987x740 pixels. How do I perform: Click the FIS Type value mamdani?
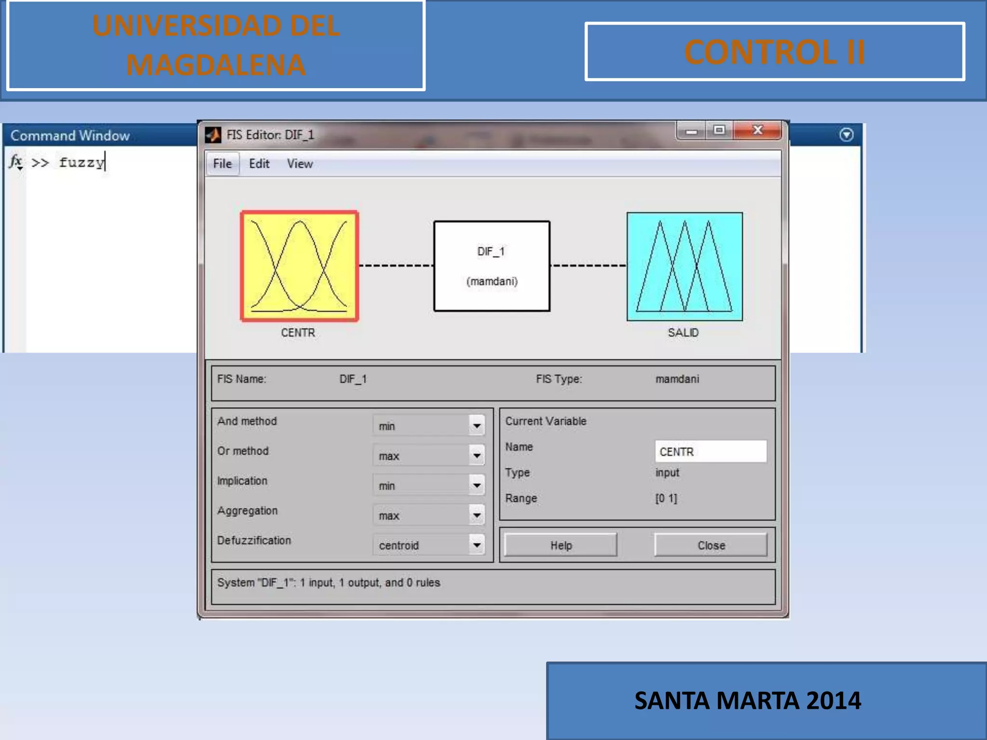point(677,379)
